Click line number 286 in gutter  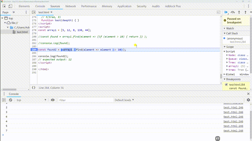tap(34, 56)
